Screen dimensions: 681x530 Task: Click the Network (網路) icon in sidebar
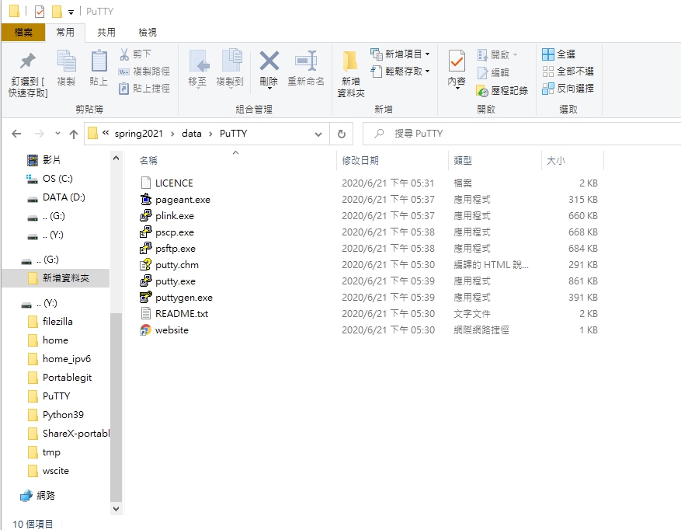(x=26, y=495)
